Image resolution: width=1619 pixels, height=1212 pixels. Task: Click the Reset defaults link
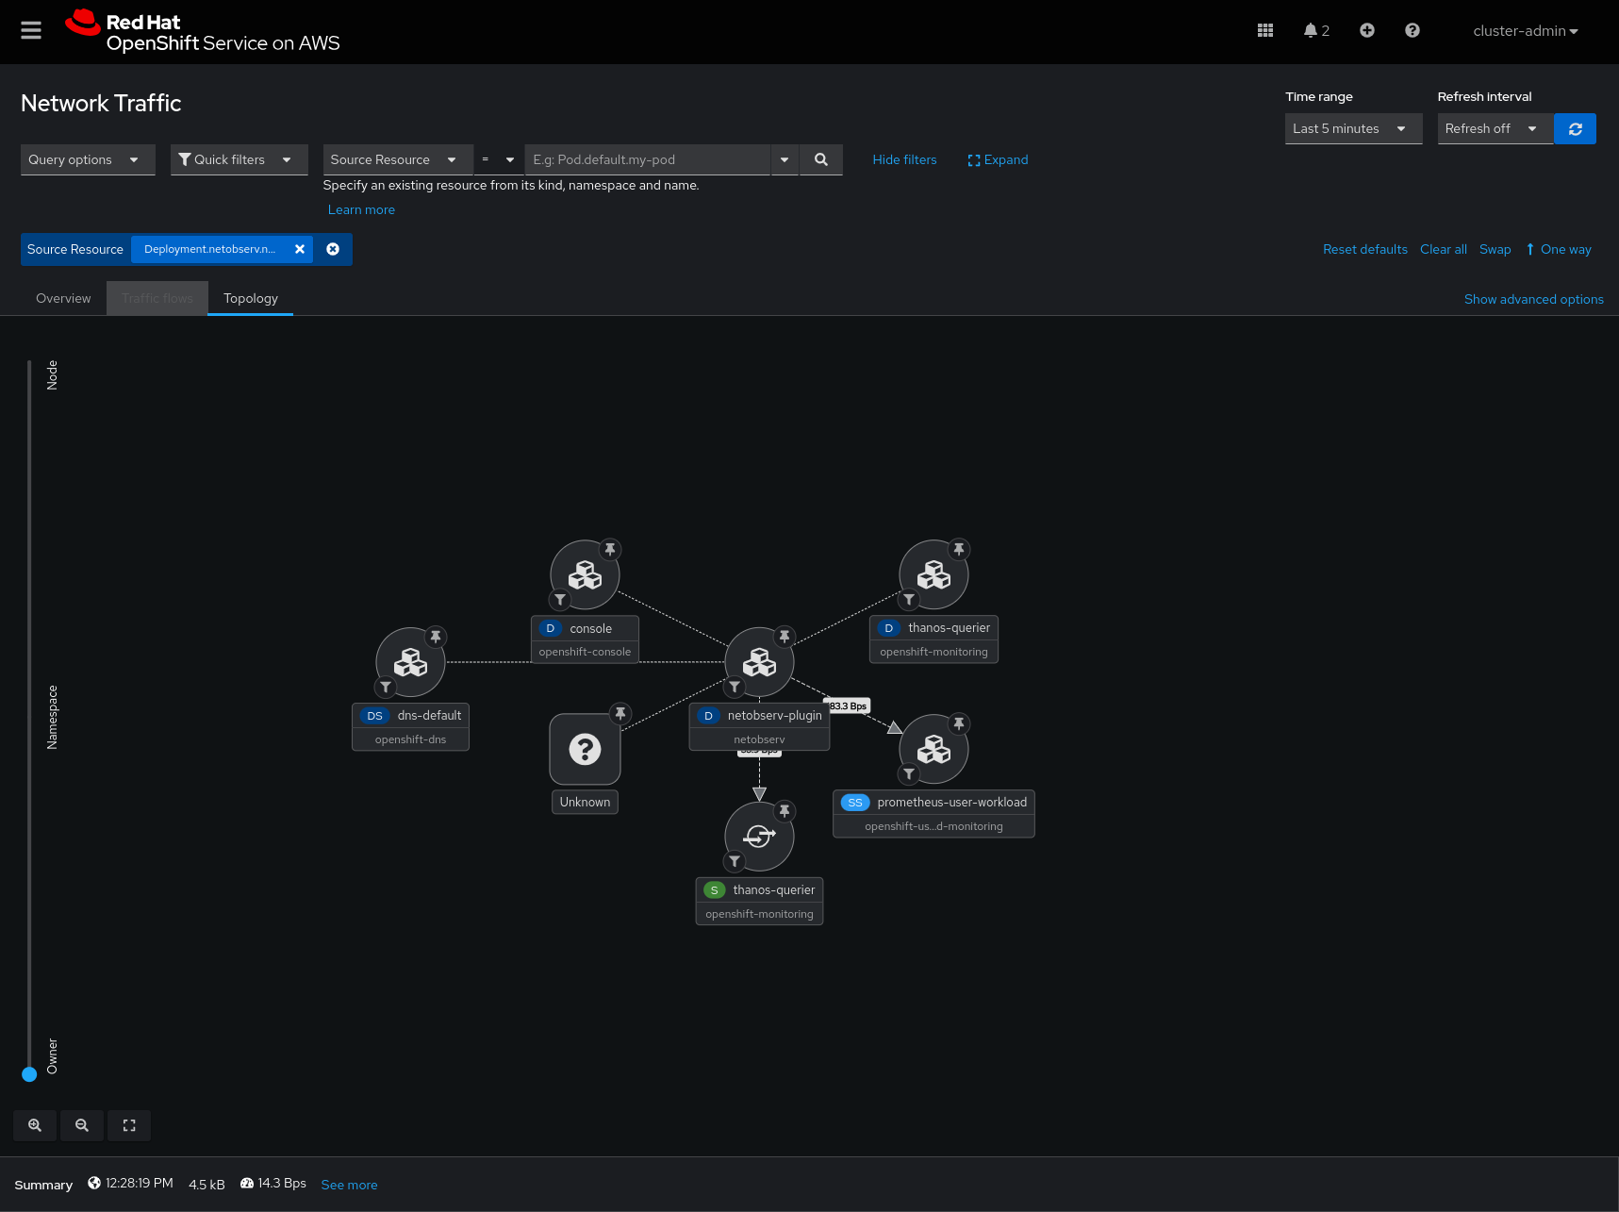point(1364,250)
